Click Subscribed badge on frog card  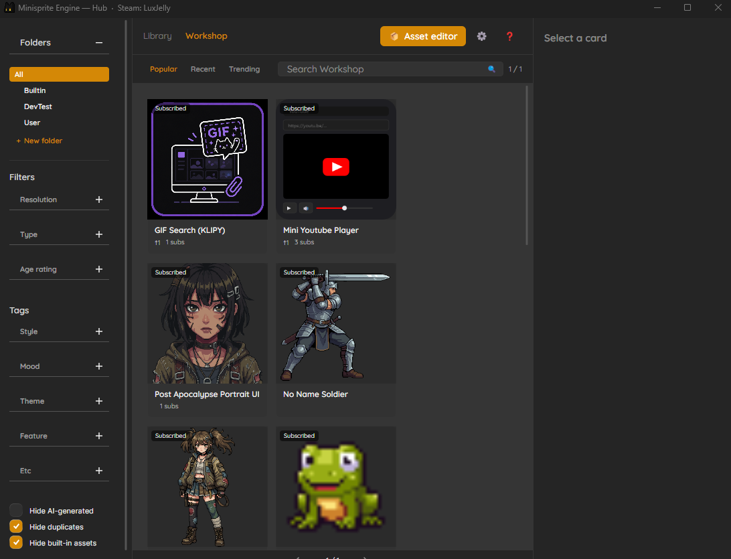[299, 435]
